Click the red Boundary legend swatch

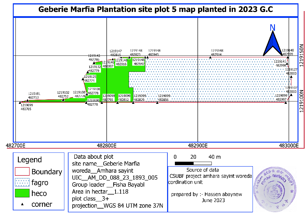point(22,172)
